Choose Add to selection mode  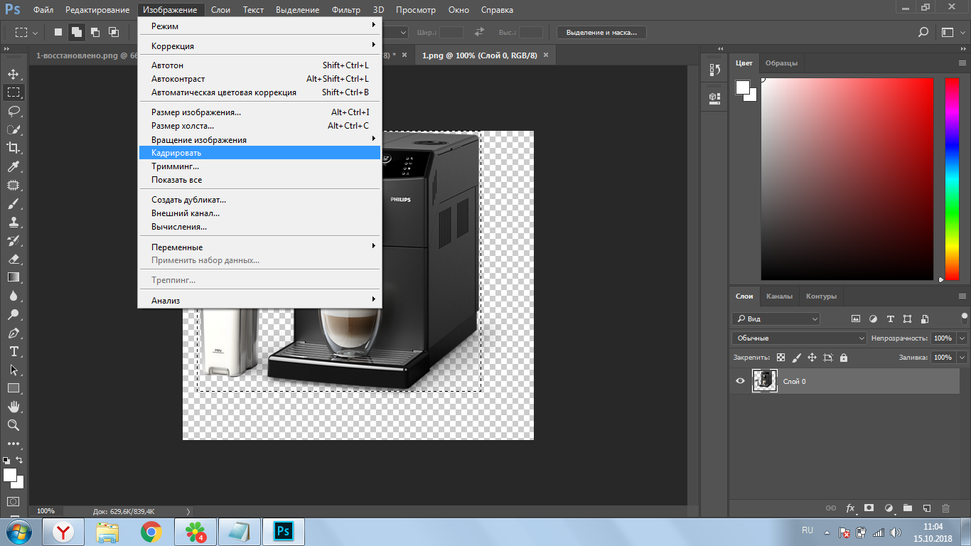coord(76,32)
